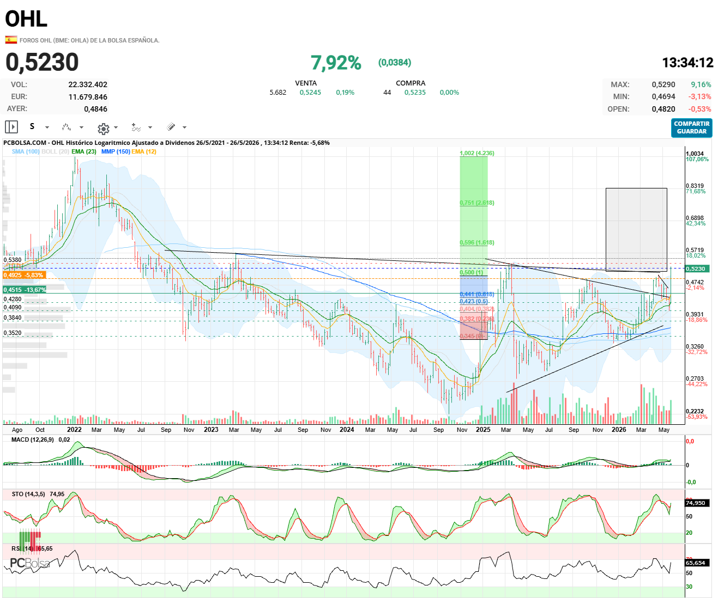Screen dimensions: 718x598
Task: Click the OHL page heading
Action: tap(26, 19)
